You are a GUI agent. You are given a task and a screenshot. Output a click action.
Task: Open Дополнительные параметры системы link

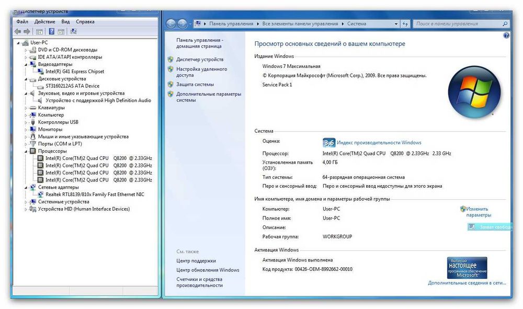click(209, 97)
